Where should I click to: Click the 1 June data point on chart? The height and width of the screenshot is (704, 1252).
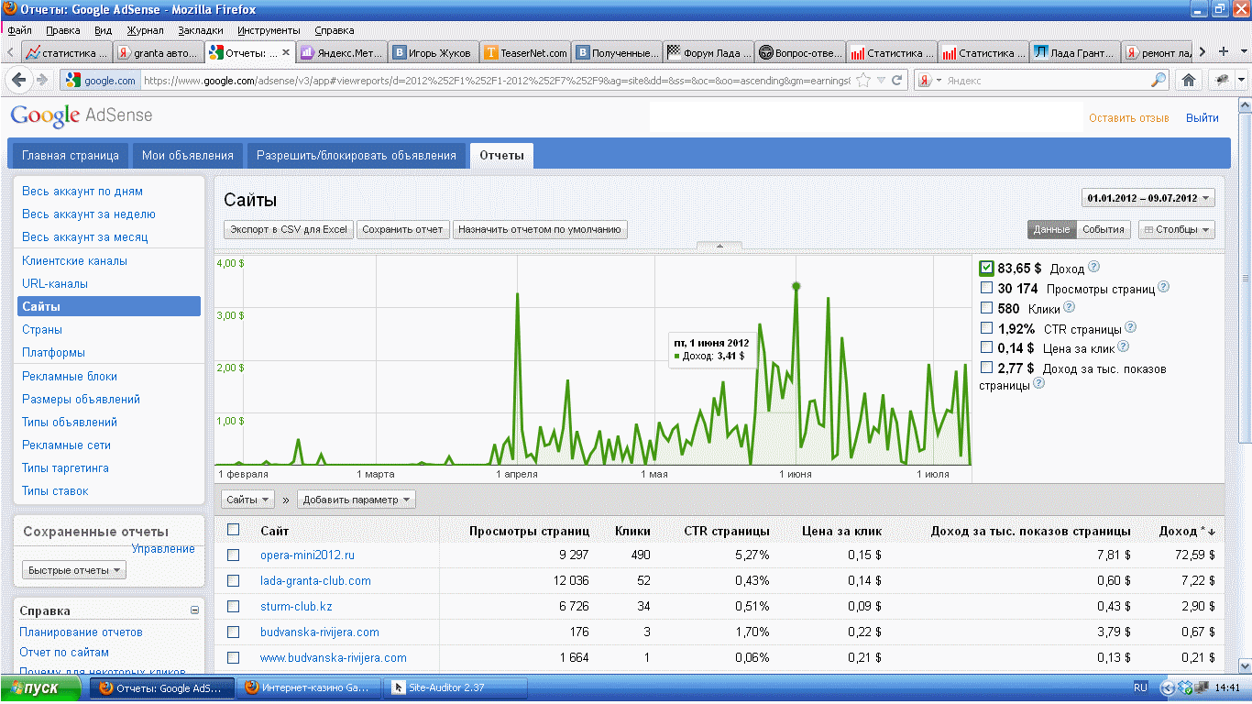[x=796, y=286]
